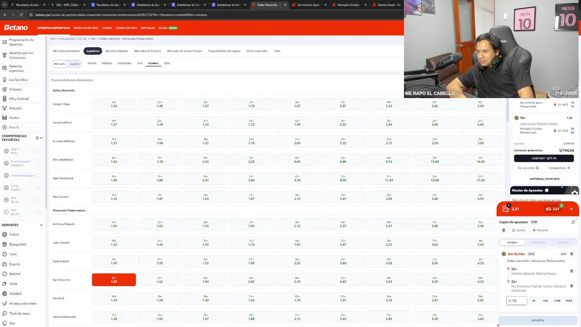Open the Básquetbol sport icon in sidebar
This screenshot has width=581, height=327.
[5, 244]
